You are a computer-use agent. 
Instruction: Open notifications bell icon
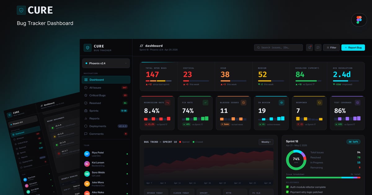tap(309, 48)
